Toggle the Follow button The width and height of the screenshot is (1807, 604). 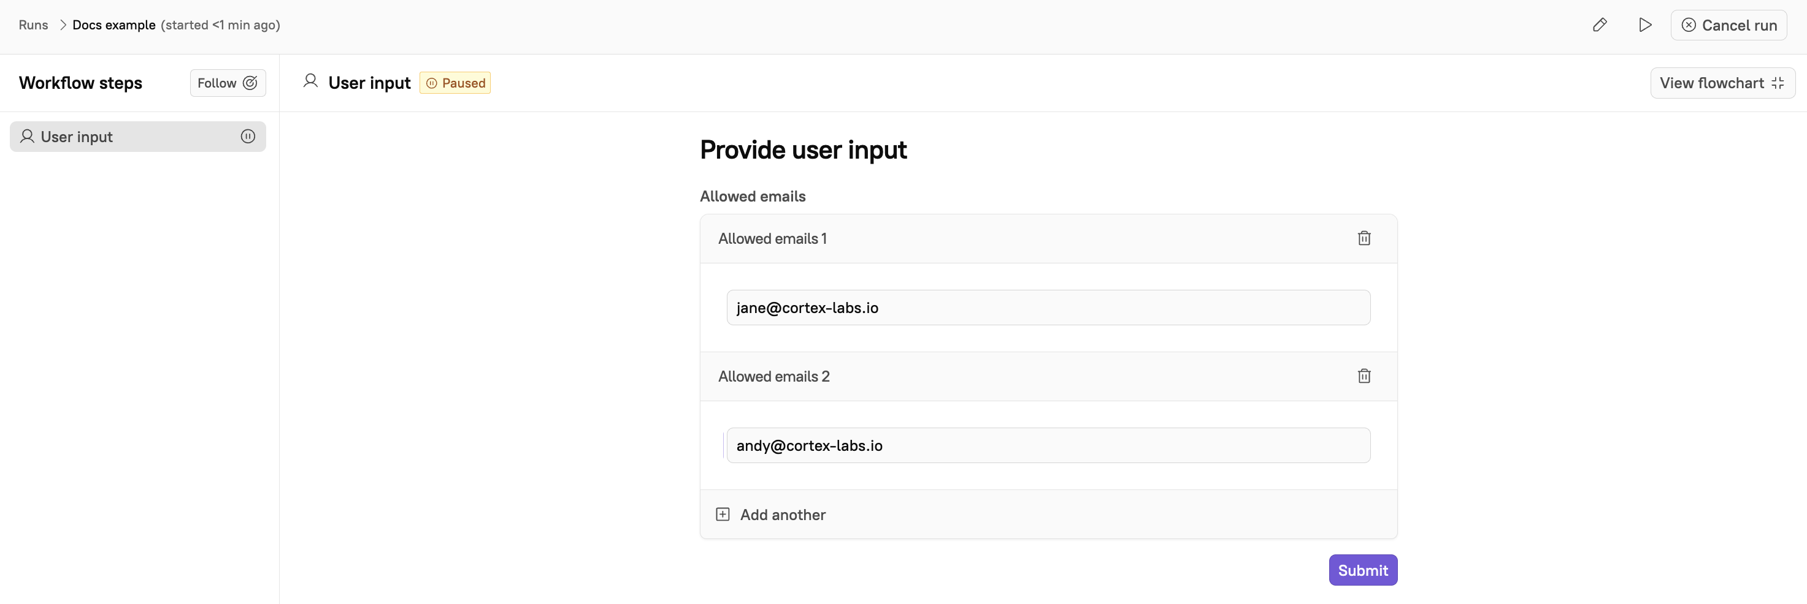[x=228, y=83]
